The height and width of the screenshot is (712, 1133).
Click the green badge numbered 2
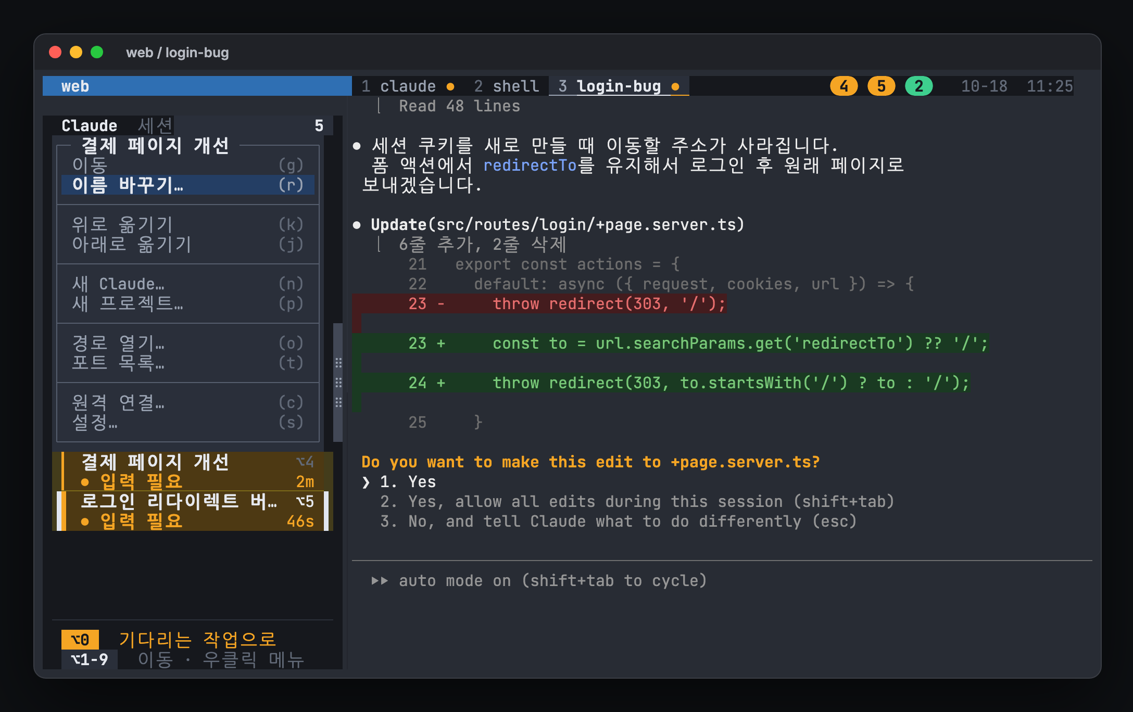918,86
